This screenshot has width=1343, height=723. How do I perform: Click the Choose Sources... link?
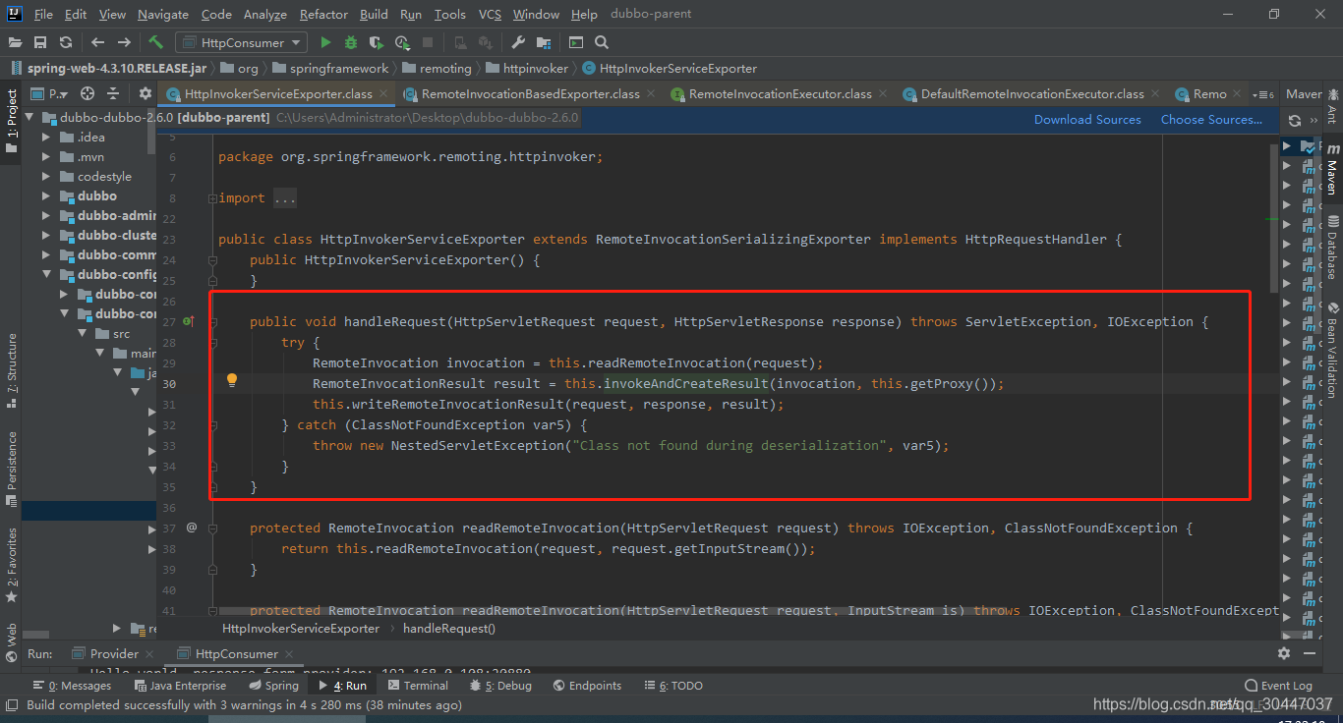click(1211, 119)
